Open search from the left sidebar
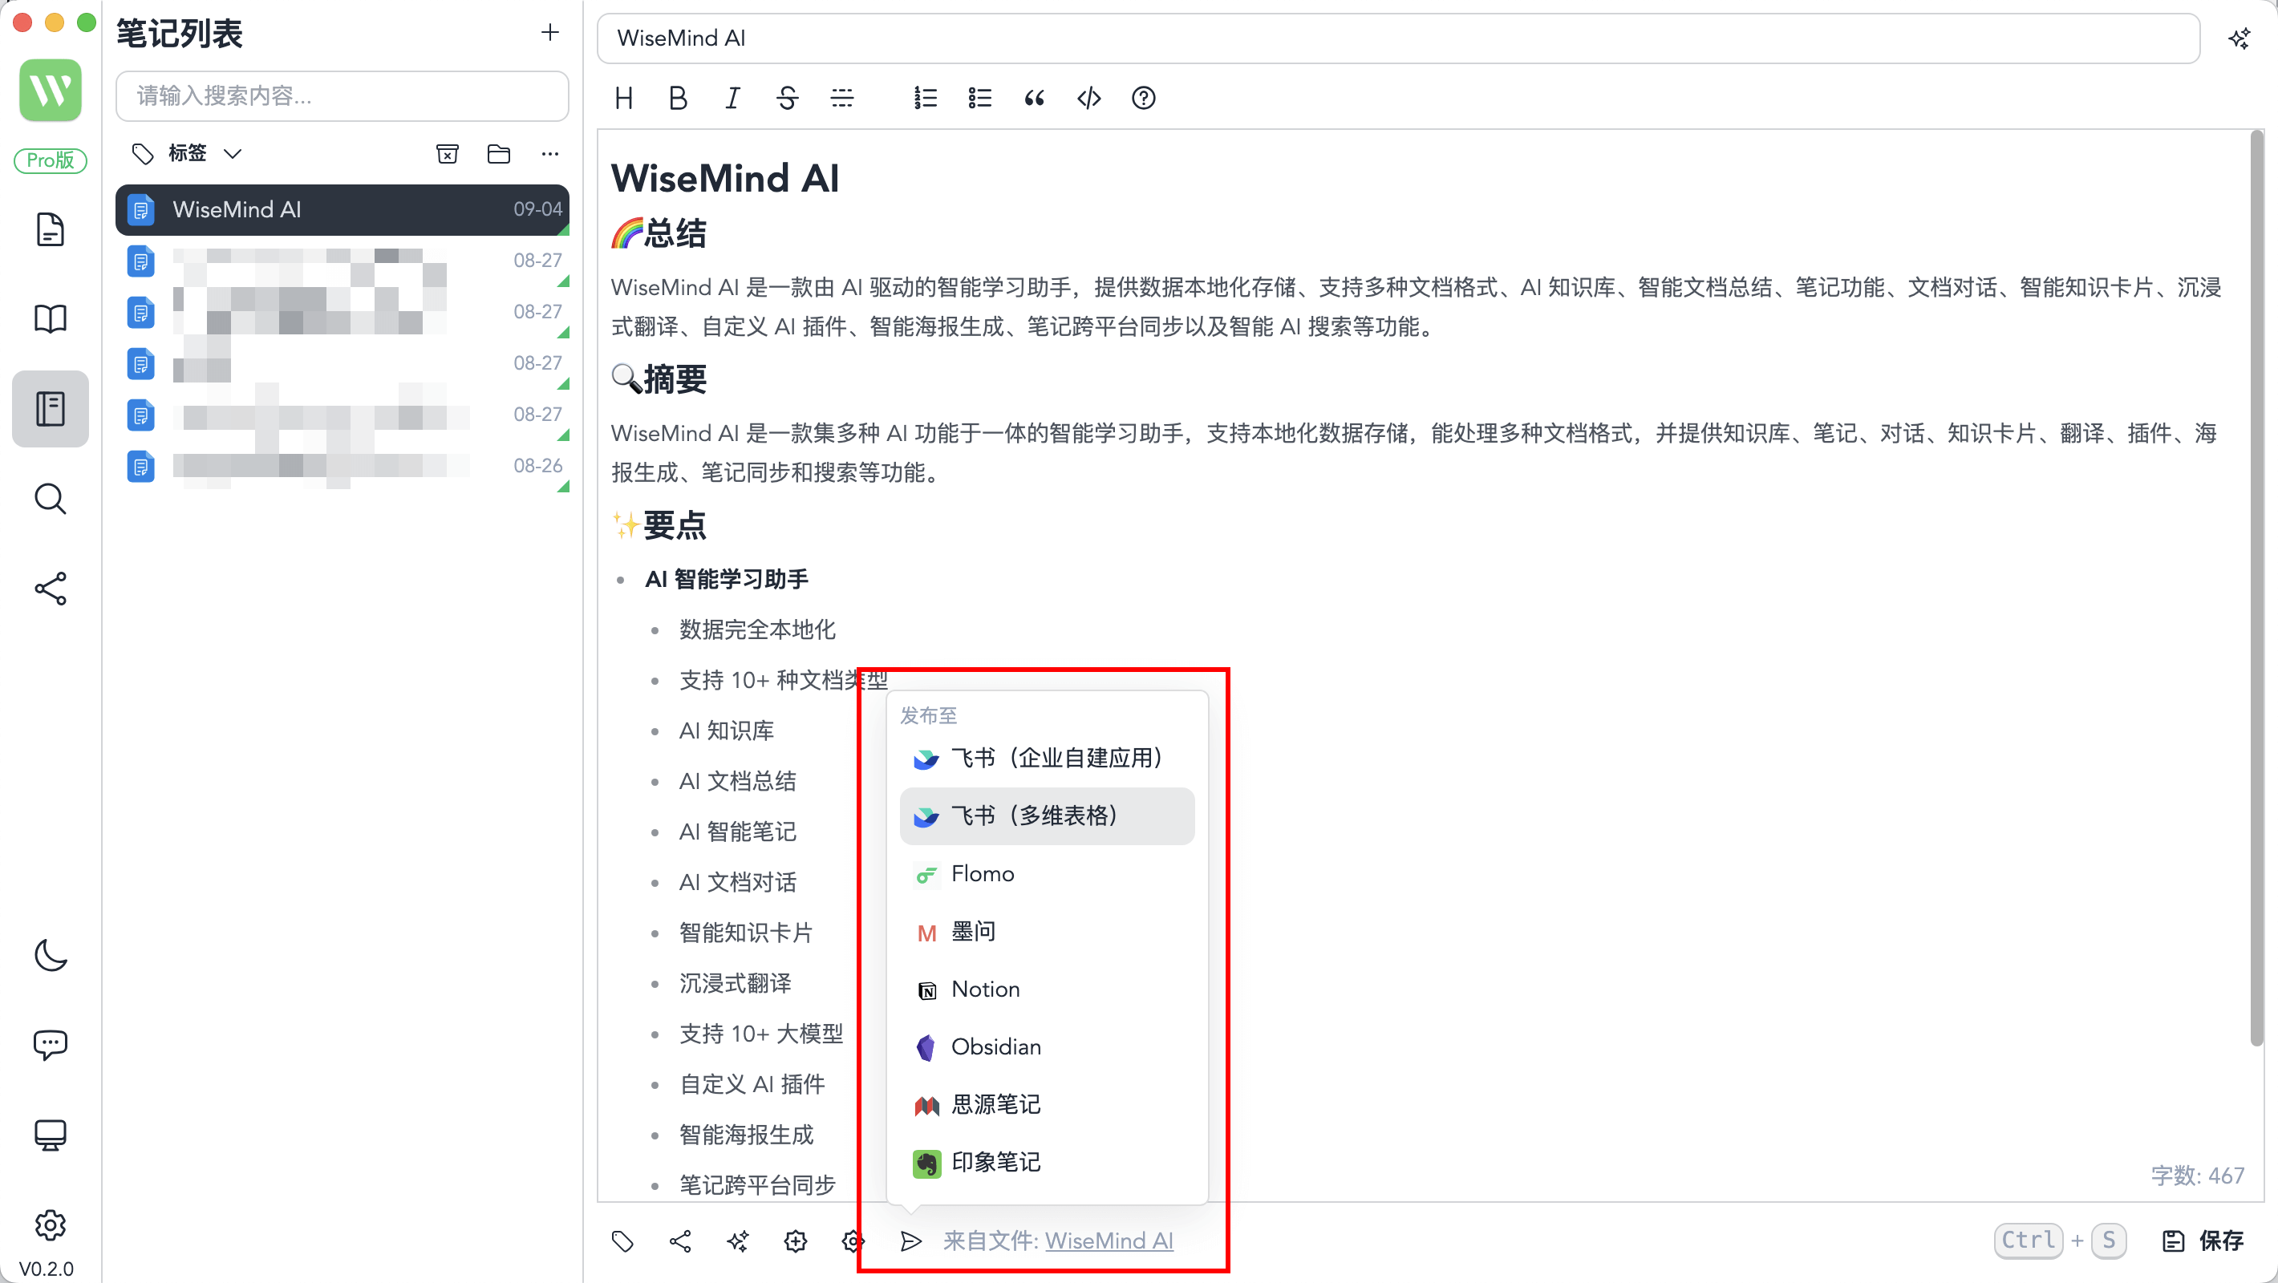 [50, 500]
